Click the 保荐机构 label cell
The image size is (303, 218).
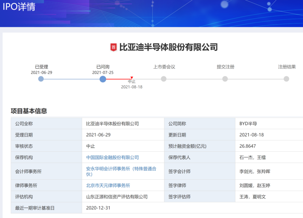tap(46, 157)
